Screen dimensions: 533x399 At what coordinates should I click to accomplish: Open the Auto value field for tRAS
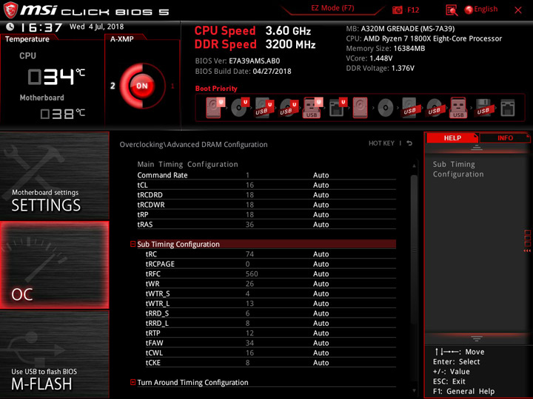(x=321, y=225)
